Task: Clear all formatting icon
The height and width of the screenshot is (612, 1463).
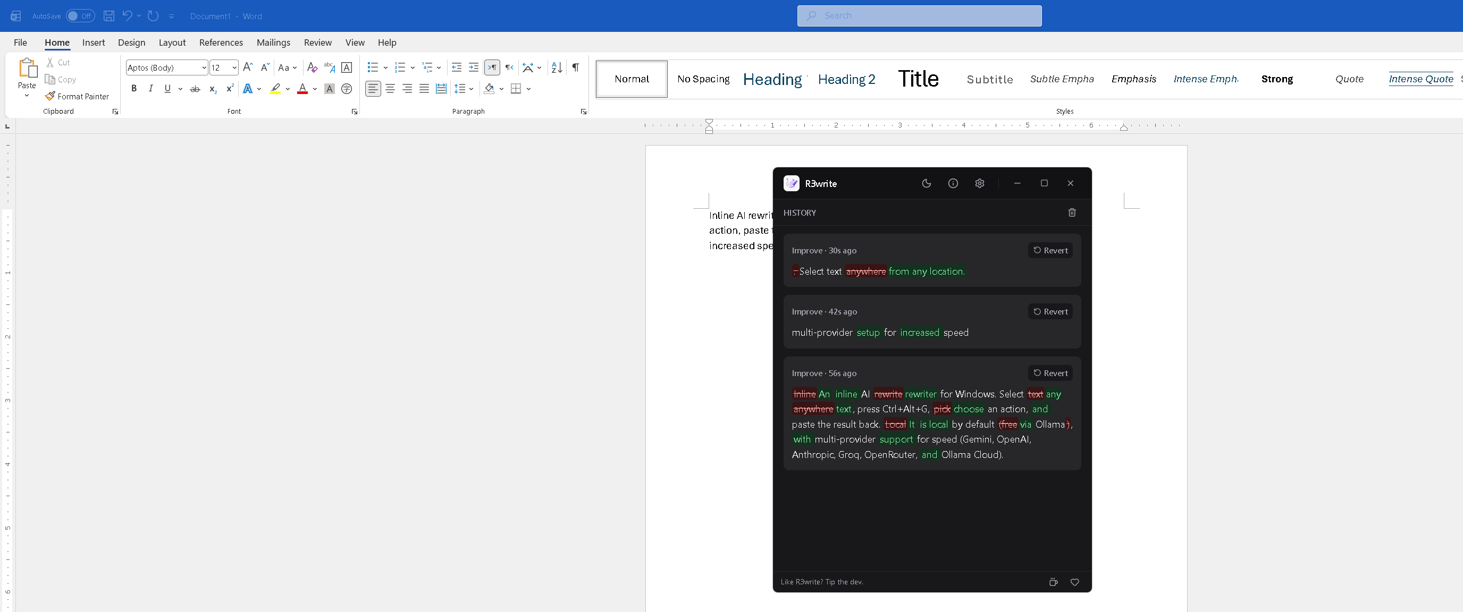Action: [x=312, y=67]
